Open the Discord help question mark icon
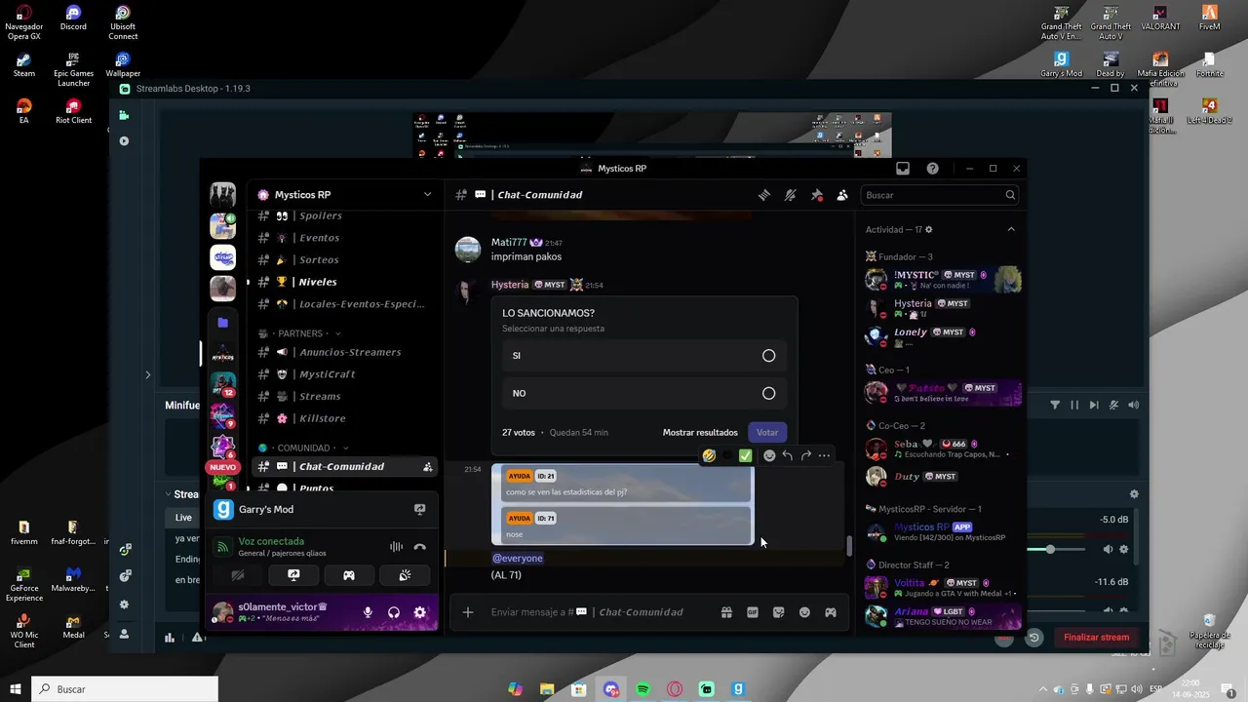The image size is (1248, 702). [x=933, y=169]
